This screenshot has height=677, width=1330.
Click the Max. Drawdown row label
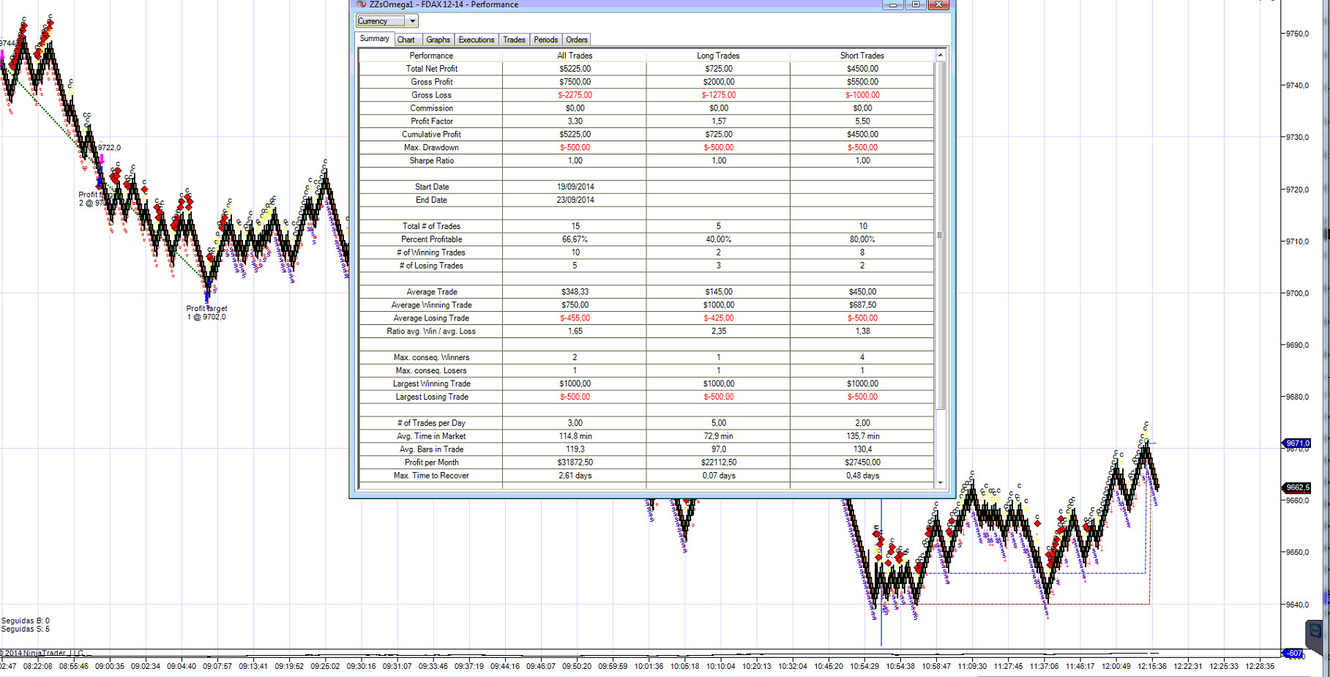point(431,148)
